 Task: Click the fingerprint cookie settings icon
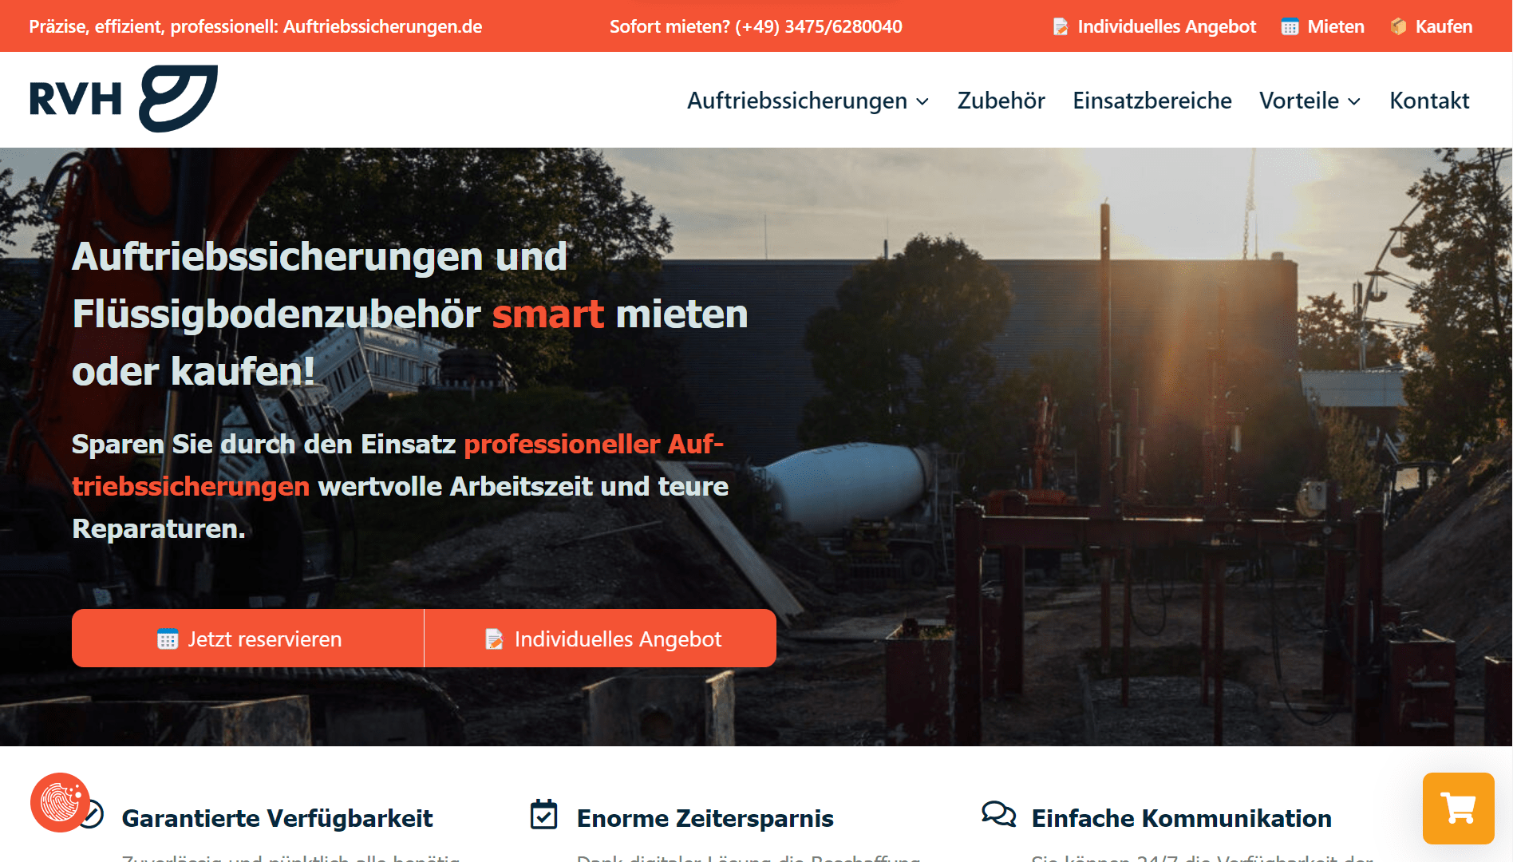[60, 802]
